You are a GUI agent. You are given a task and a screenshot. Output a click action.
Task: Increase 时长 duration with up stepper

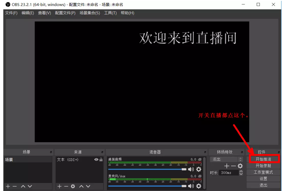click(241, 171)
